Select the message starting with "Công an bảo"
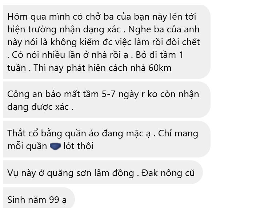Image resolution: width=268 pixels, height=208 pixels. (x=107, y=100)
